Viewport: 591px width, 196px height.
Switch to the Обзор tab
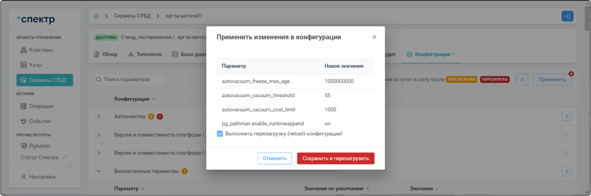coord(106,54)
